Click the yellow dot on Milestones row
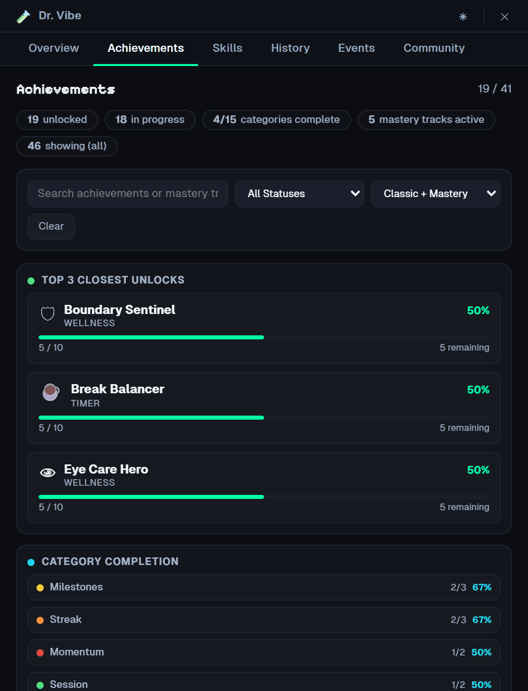The image size is (528, 691). pyautogui.click(x=40, y=588)
